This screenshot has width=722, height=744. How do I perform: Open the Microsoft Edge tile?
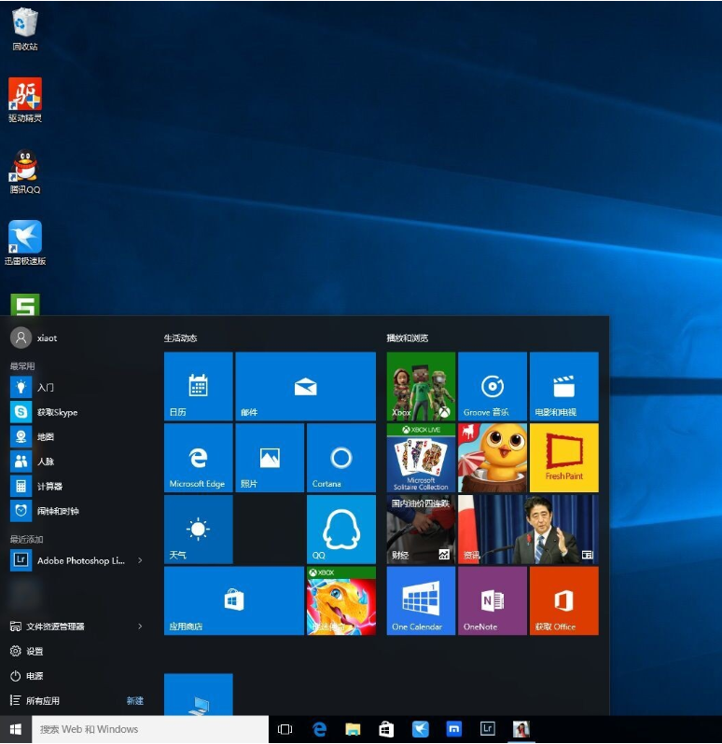tap(198, 458)
